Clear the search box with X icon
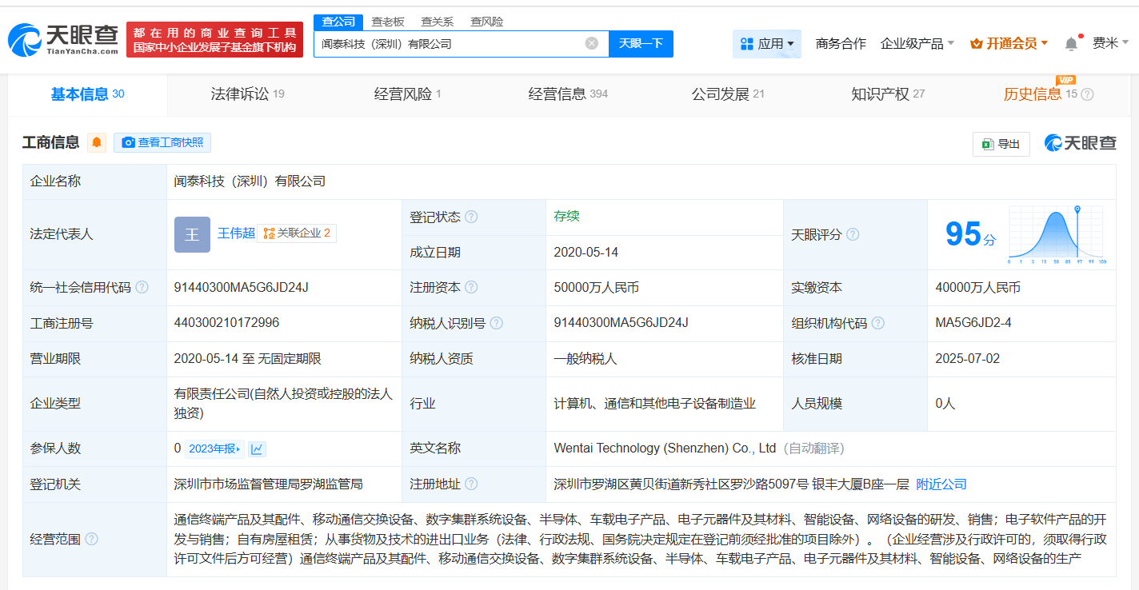The width and height of the screenshot is (1139, 590). coord(592,43)
